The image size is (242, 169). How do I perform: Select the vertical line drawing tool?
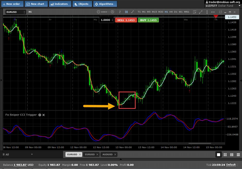click(207, 12)
